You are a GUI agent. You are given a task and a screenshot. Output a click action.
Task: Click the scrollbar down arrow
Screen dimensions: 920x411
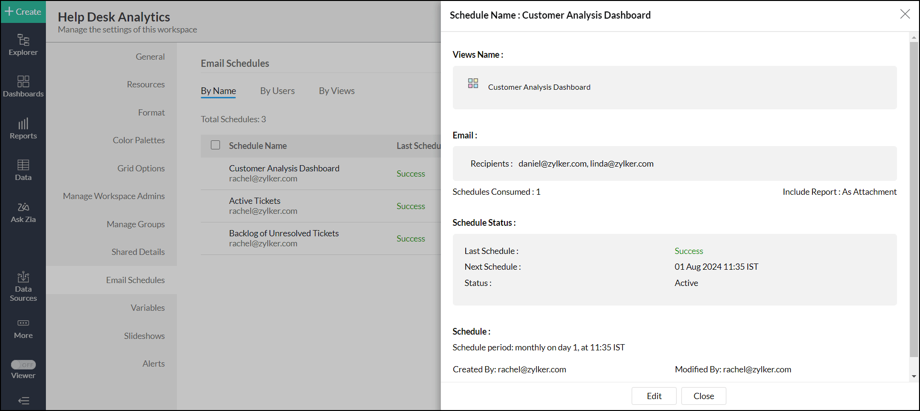(914, 377)
